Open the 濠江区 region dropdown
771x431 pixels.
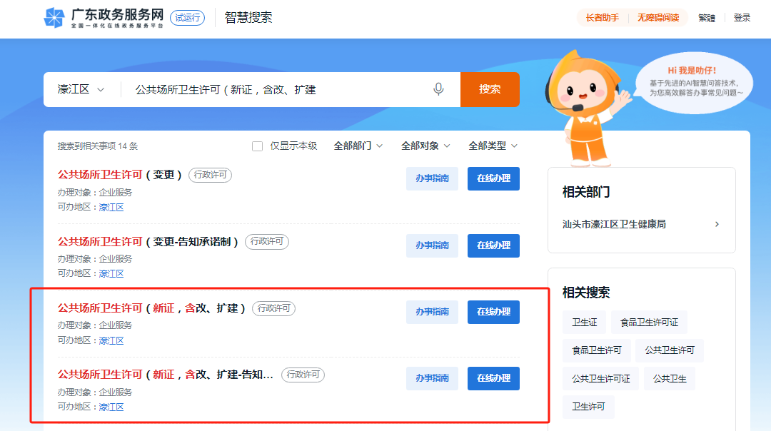pyautogui.click(x=81, y=89)
